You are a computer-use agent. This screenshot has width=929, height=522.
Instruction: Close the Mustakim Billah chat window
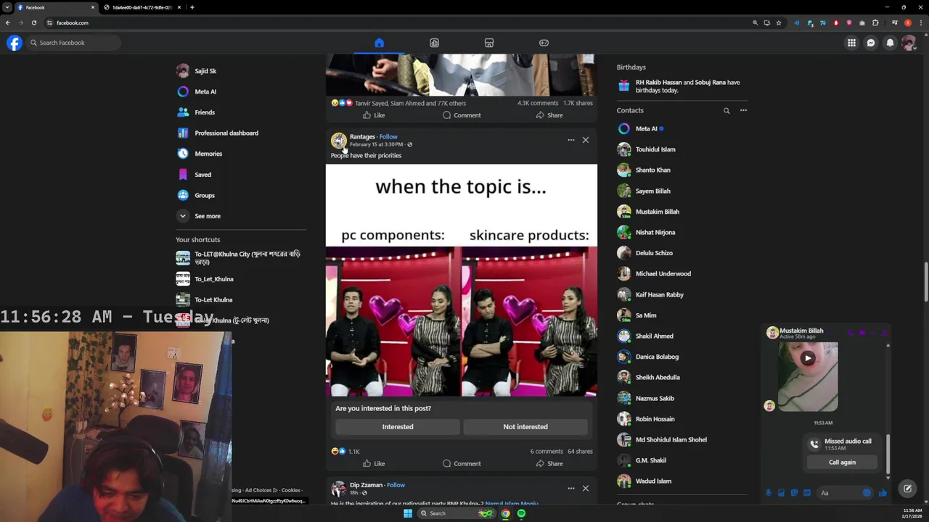pyautogui.click(x=885, y=333)
